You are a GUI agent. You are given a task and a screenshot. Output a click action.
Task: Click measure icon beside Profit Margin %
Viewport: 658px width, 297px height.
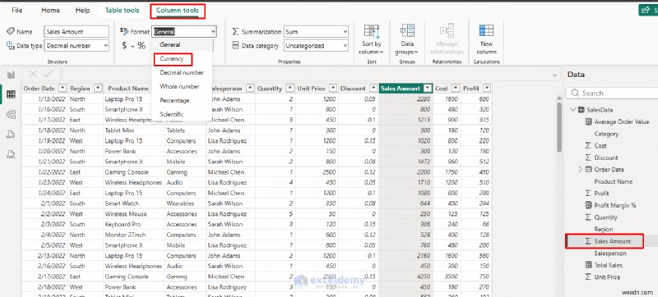(588, 205)
